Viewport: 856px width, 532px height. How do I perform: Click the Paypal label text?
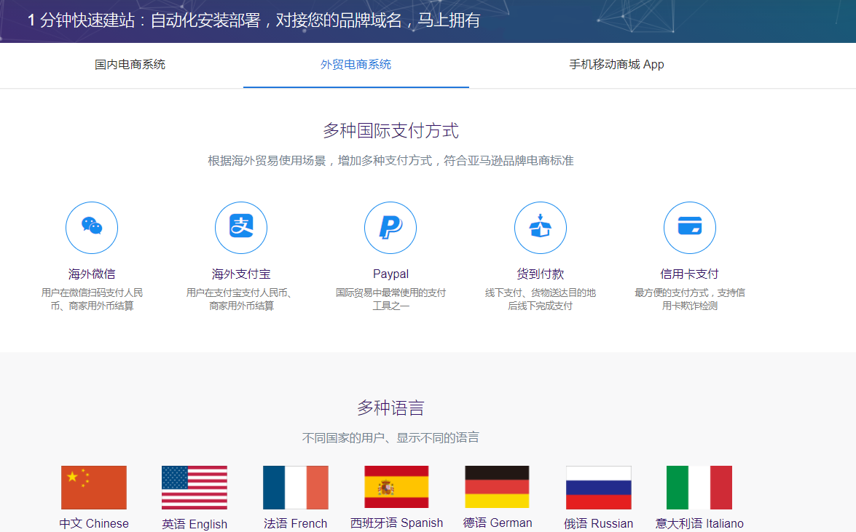[x=390, y=274]
